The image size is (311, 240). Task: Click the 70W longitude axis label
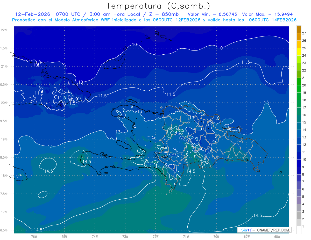point(216,237)
